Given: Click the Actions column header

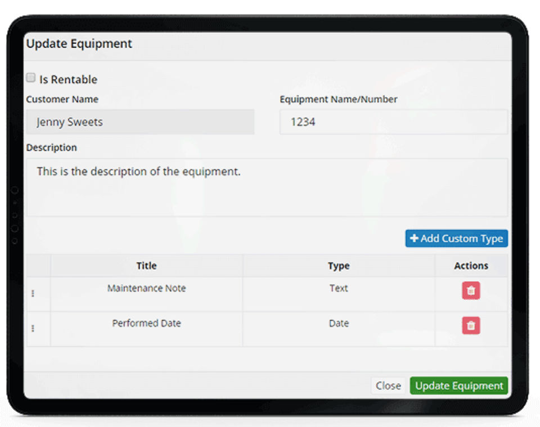Looking at the screenshot, I should [471, 266].
